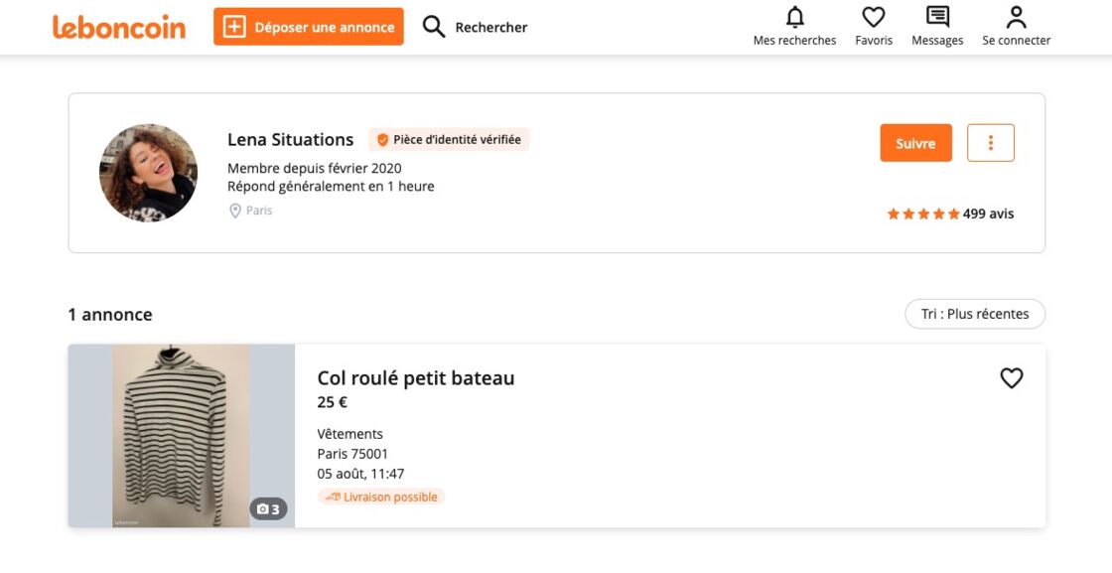Click the Livraison possible tag
This screenshot has height=573, width=1112.
(381, 498)
